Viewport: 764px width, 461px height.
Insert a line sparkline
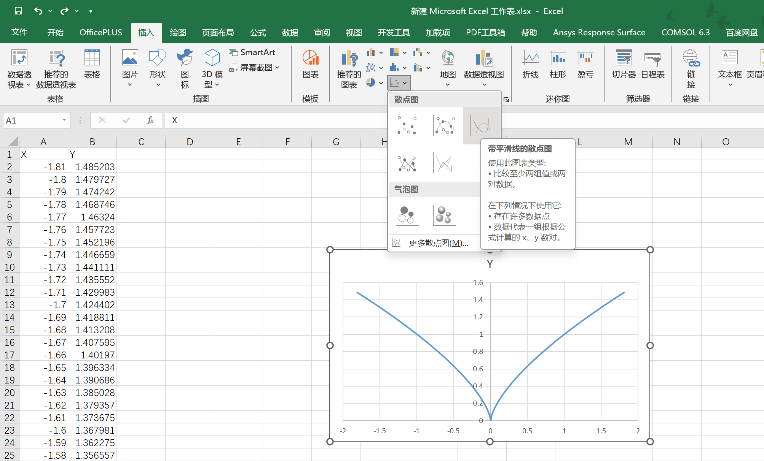point(530,64)
